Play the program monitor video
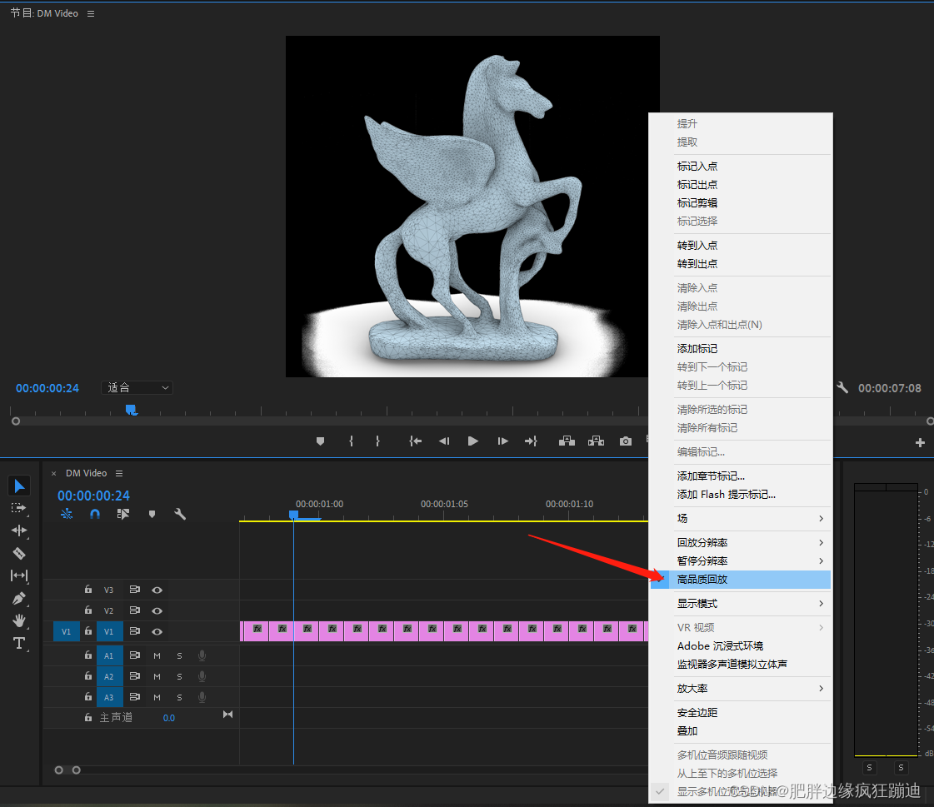The height and width of the screenshot is (807, 934). (x=473, y=441)
